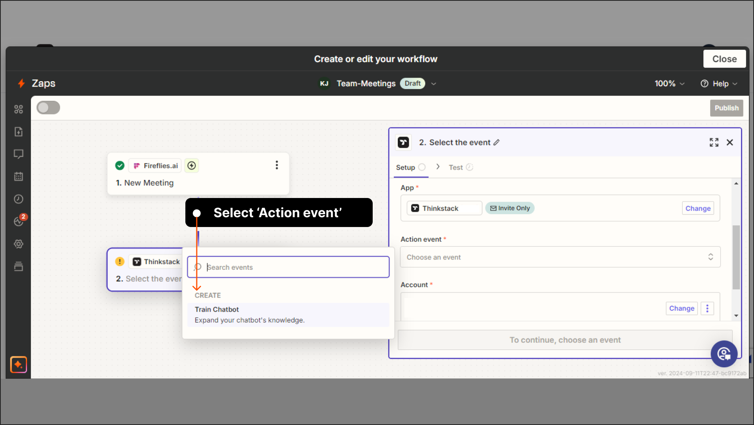Click the green check status on step 1

(120, 165)
